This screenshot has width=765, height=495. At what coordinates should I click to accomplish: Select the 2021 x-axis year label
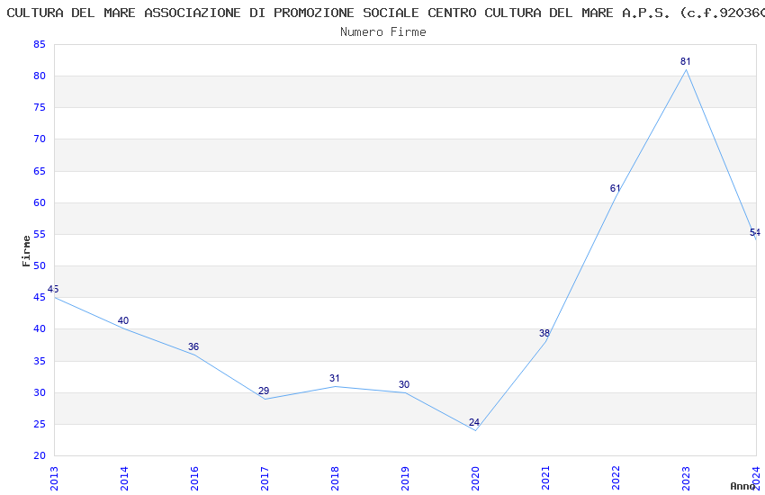pos(546,479)
